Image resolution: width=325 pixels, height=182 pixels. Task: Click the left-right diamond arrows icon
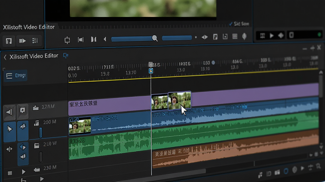pyautogui.click(x=205, y=37)
